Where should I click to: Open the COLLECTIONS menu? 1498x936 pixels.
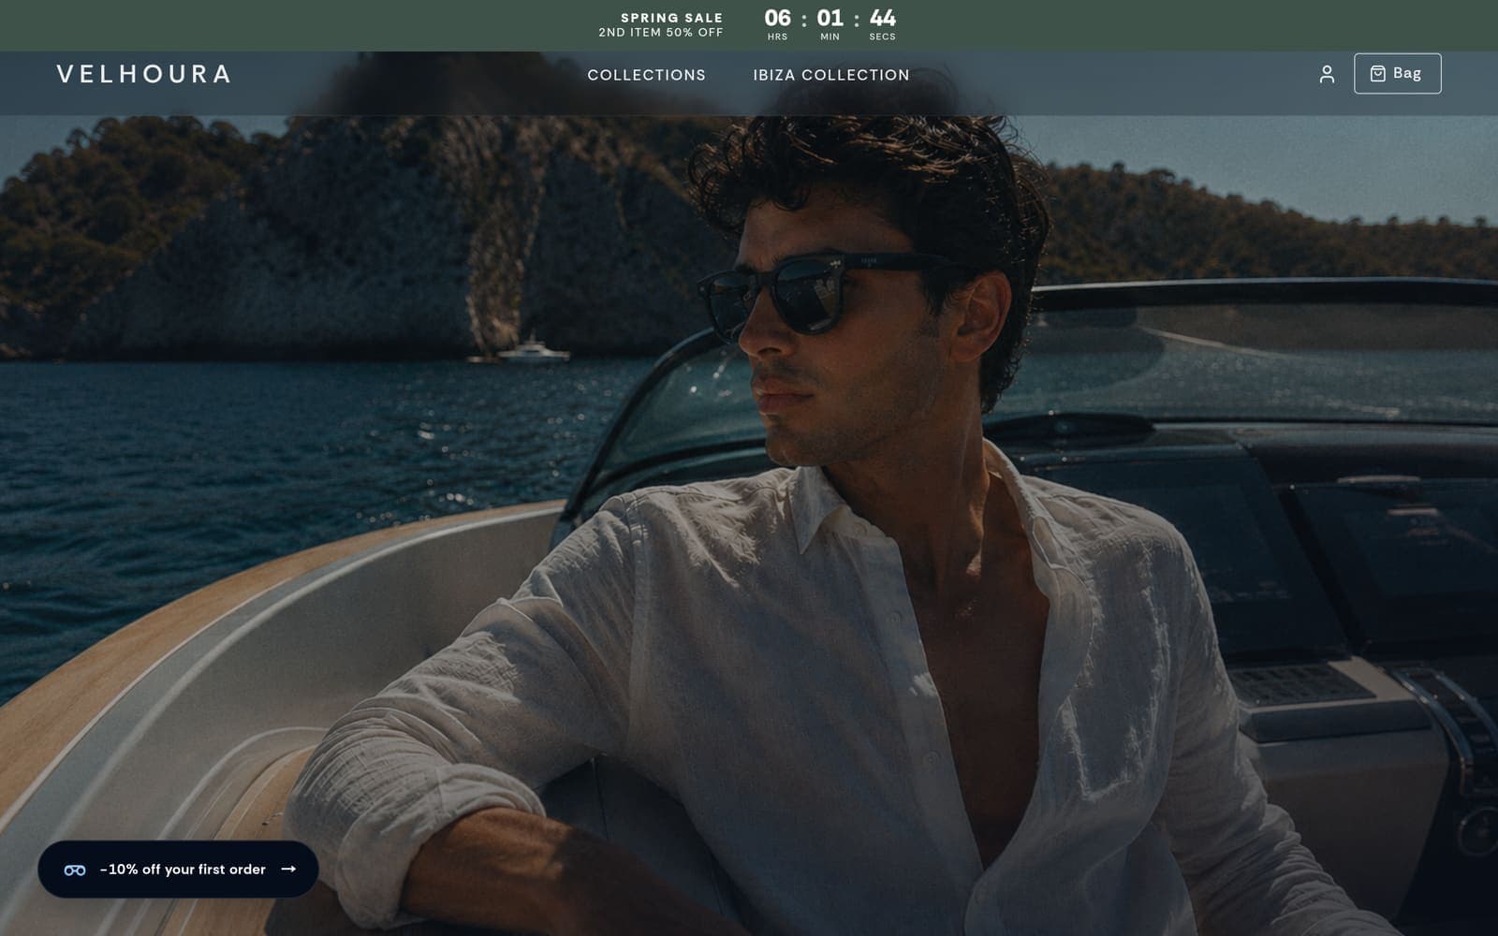click(646, 75)
